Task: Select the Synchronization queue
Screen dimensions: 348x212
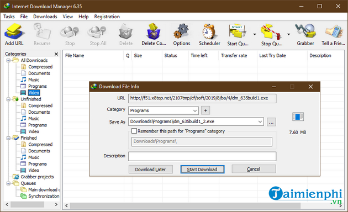Action: tap(44, 196)
